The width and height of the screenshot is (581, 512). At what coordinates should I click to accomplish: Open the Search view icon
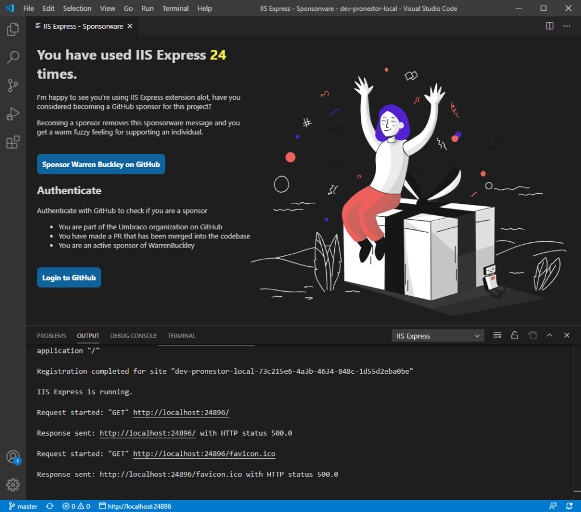click(12, 57)
